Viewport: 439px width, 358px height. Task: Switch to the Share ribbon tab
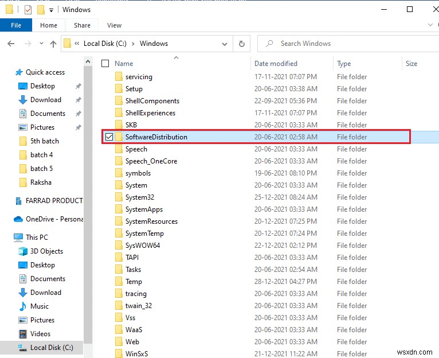coord(82,25)
